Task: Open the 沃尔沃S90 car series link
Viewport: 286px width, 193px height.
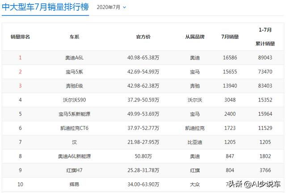Action: pos(74,100)
